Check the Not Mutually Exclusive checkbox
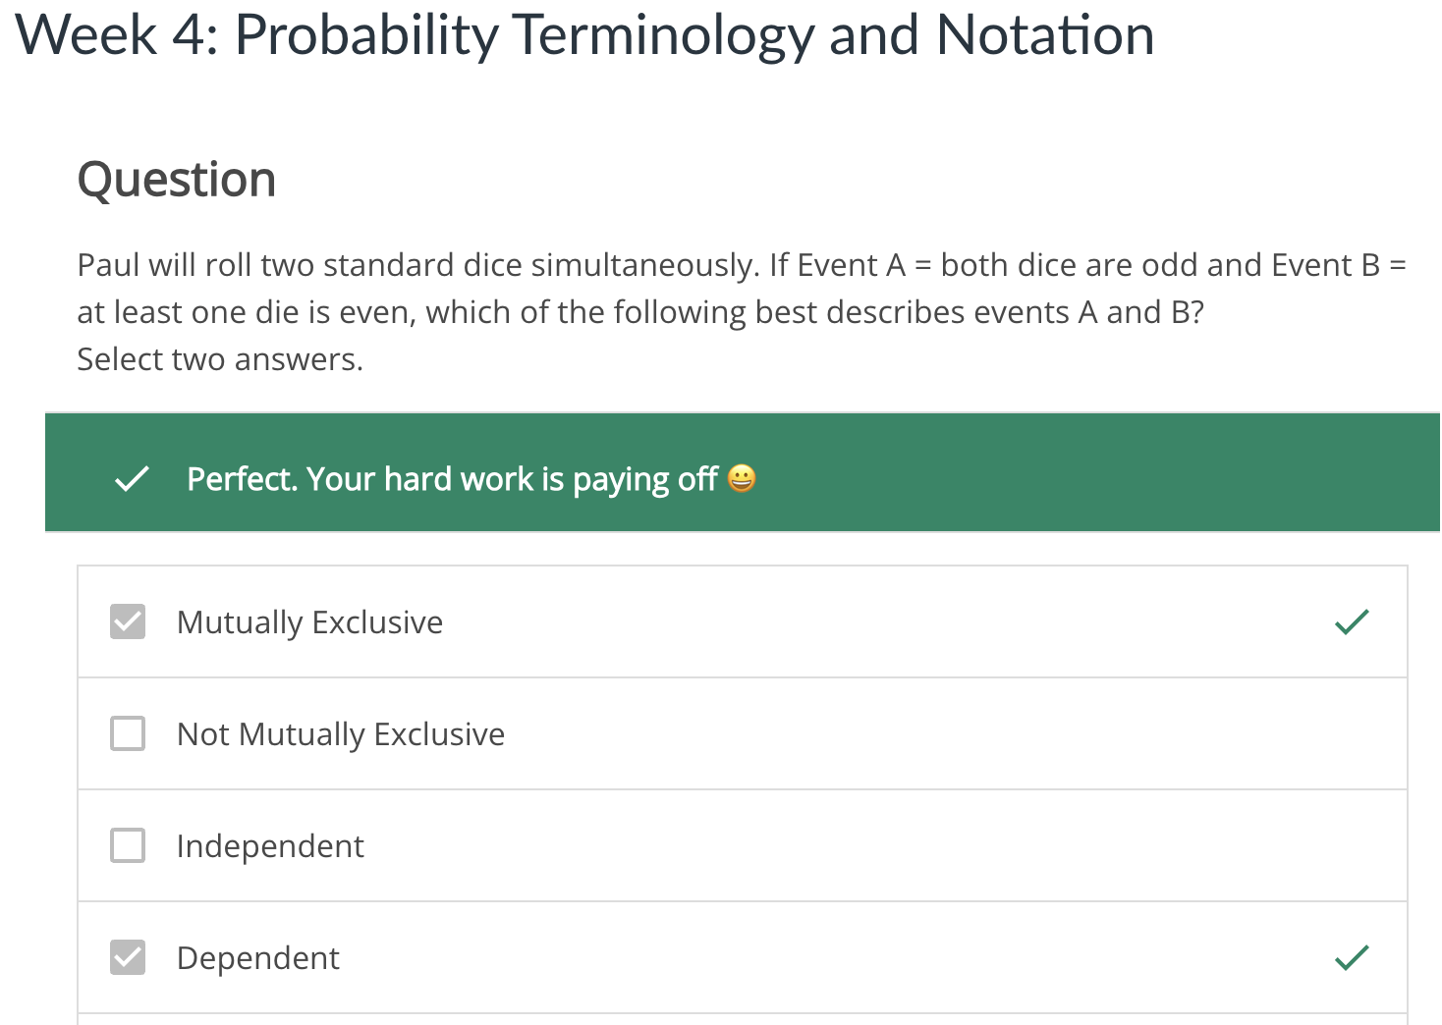 (x=128, y=733)
